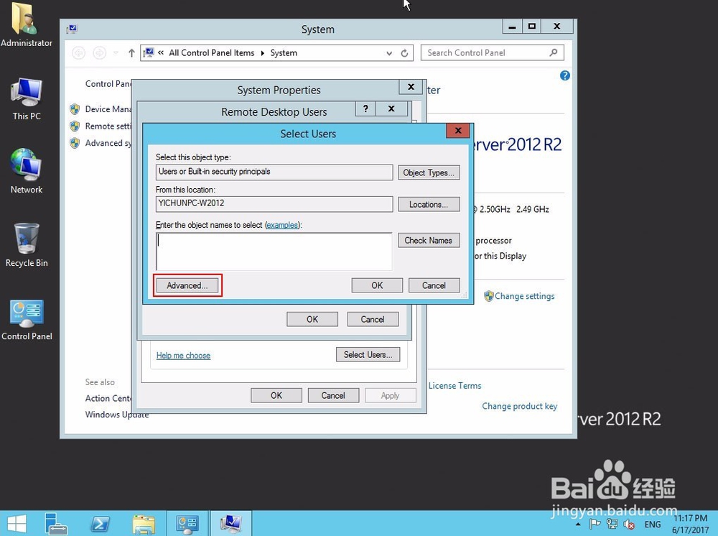Click the taskbar clock showing 11:17 PM
Screen dimensions: 718x536
tap(690, 524)
